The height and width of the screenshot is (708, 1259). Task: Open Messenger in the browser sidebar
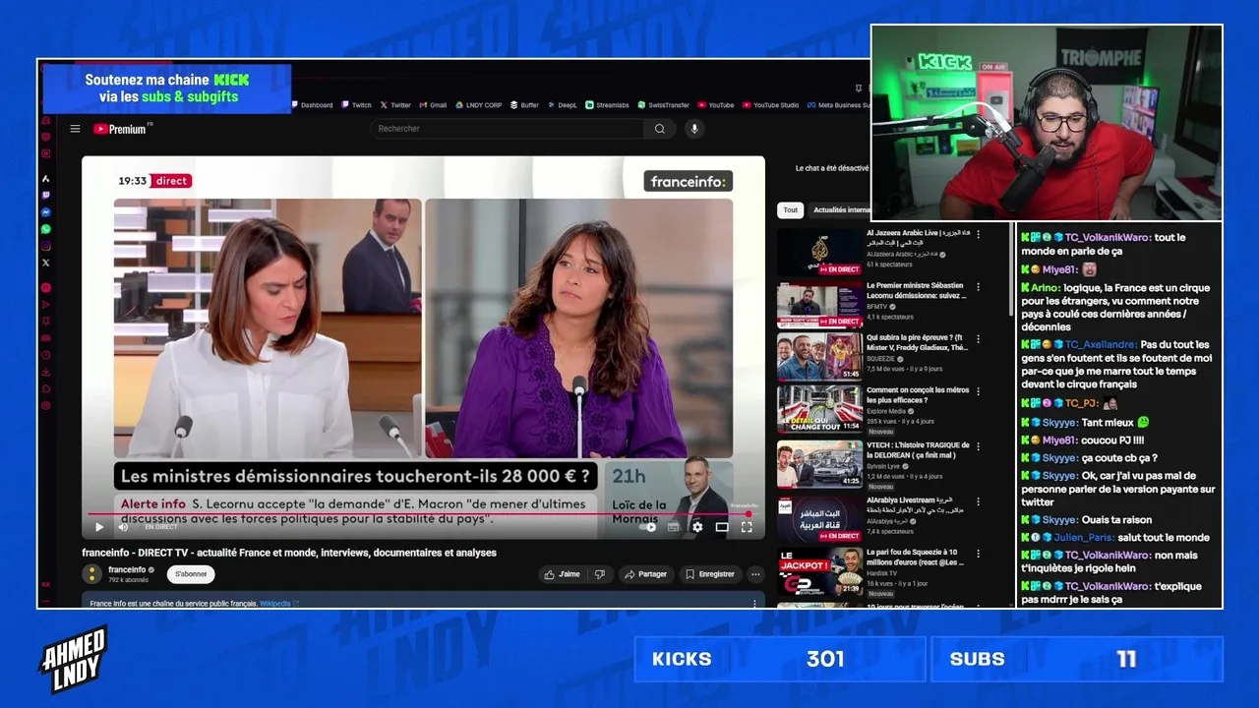pyautogui.click(x=46, y=212)
